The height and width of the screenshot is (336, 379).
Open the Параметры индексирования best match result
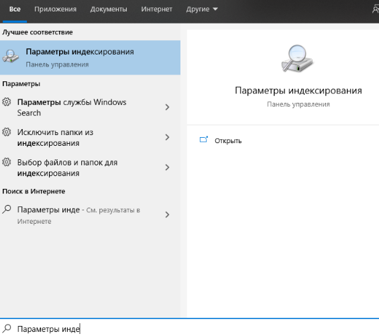90,58
